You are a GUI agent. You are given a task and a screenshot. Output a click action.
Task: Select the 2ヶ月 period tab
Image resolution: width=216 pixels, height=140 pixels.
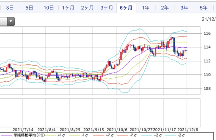(87, 8)
